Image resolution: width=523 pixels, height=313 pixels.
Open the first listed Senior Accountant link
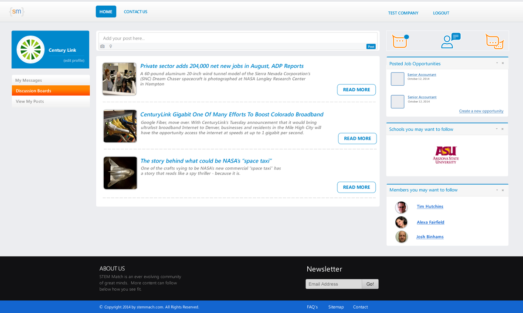[422, 75]
